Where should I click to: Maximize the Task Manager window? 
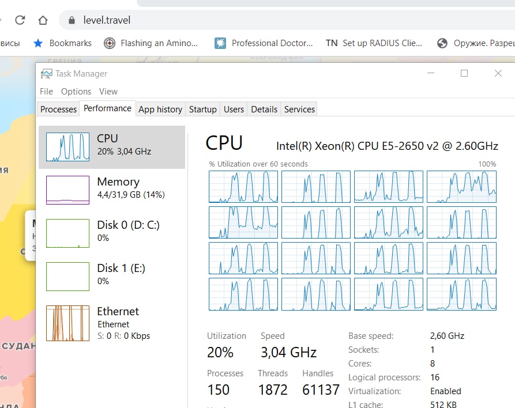click(464, 73)
